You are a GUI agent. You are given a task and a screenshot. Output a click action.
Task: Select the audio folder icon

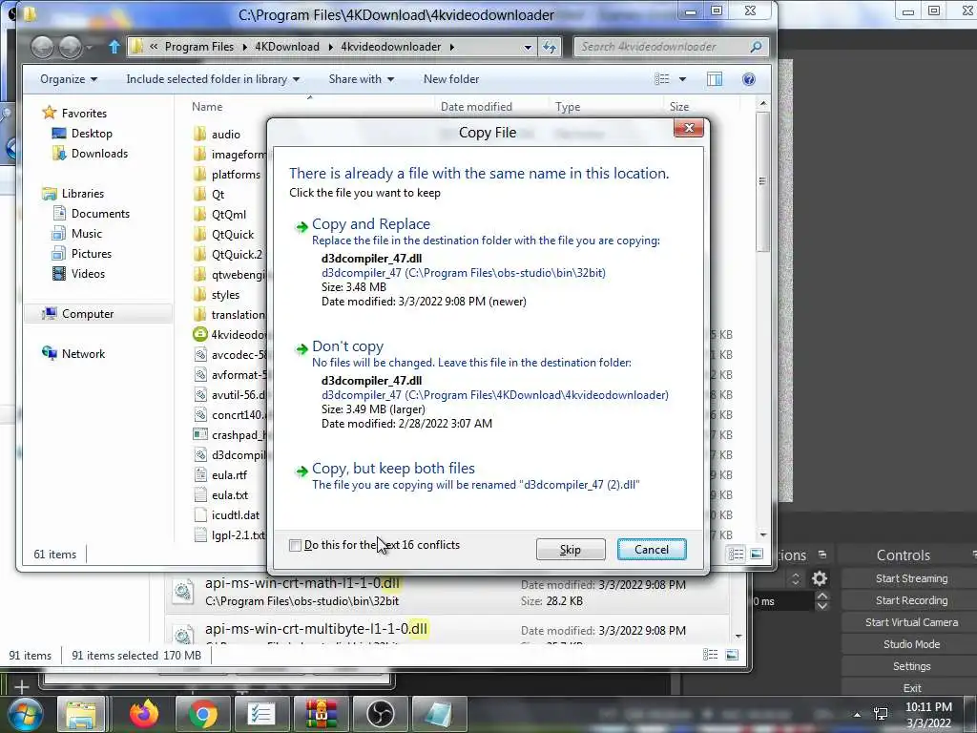tap(200, 134)
